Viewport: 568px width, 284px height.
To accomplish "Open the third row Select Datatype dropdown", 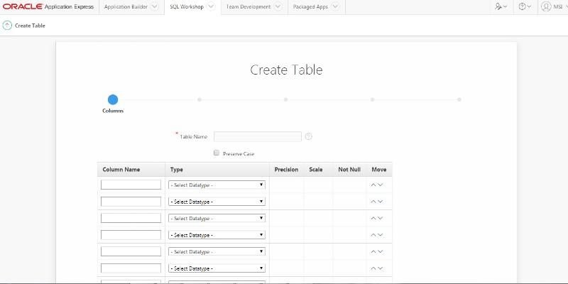I will pos(217,218).
